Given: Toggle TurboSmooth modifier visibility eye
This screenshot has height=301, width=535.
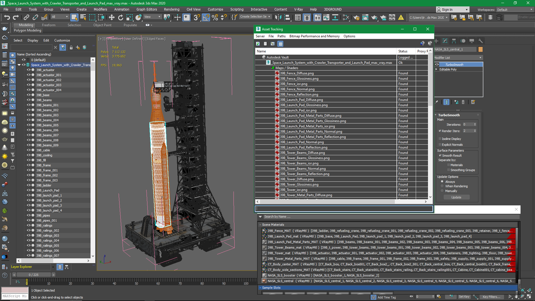Looking at the screenshot, I should click(437, 64).
